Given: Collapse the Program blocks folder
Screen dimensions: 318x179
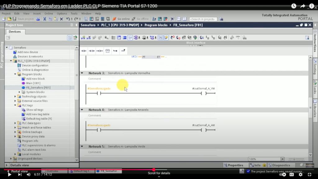Looking at the screenshot, I should [x=15, y=74].
